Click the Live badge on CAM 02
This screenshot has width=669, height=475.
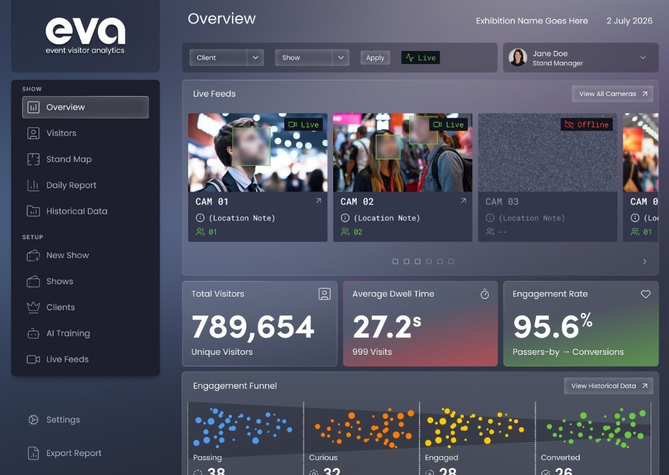448,125
